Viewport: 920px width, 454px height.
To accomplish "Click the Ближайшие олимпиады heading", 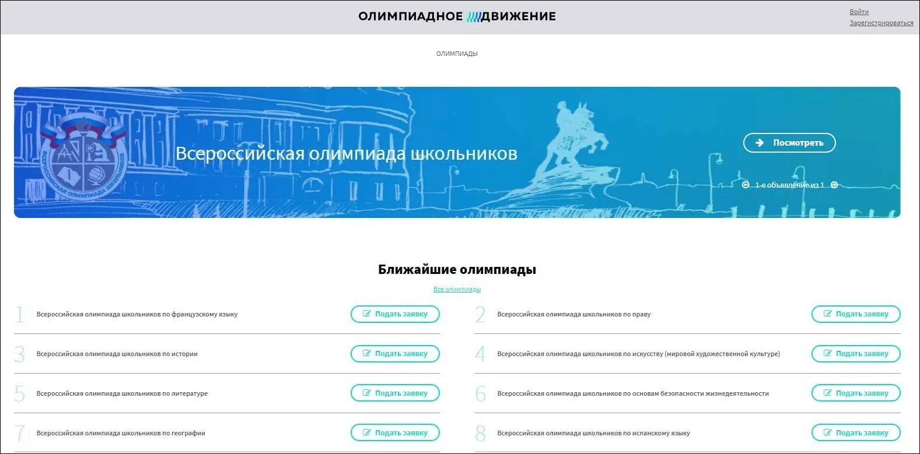I will coord(457,270).
